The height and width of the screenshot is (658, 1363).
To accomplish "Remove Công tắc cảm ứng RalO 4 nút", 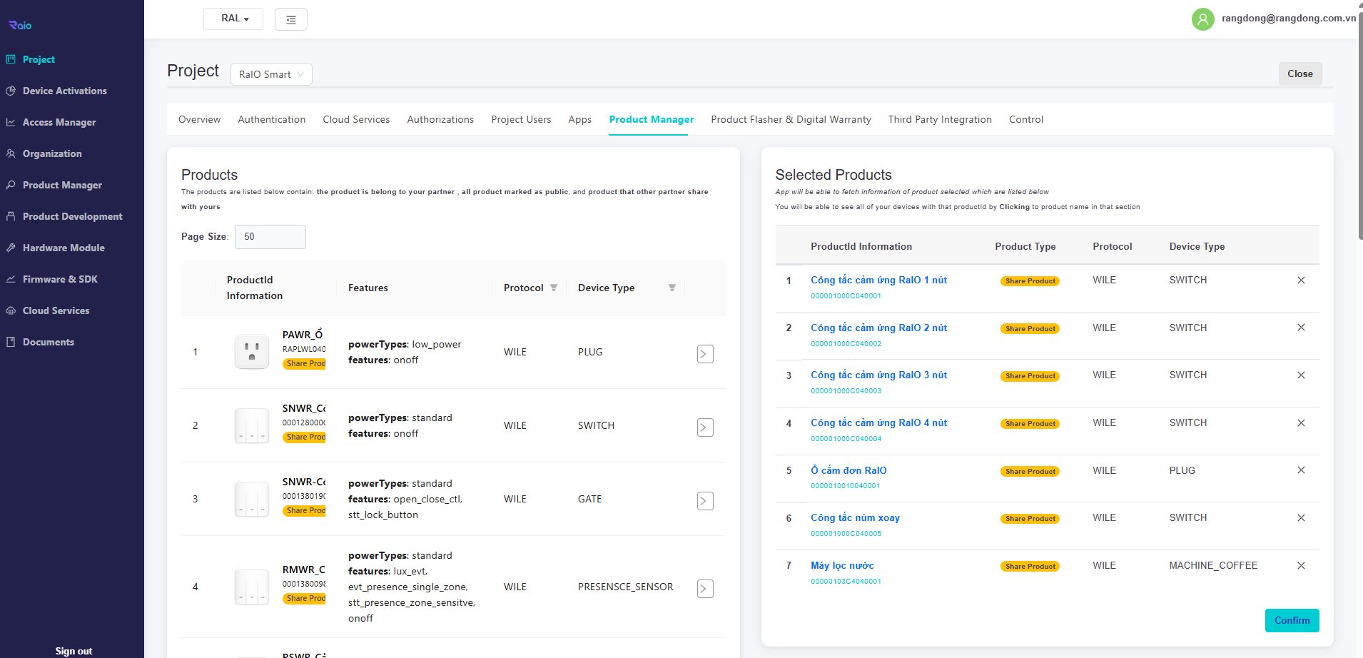I will point(1301,423).
